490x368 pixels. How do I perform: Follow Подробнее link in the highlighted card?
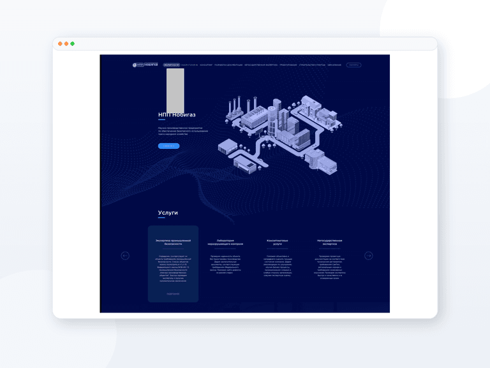click(x=173, y=294)
